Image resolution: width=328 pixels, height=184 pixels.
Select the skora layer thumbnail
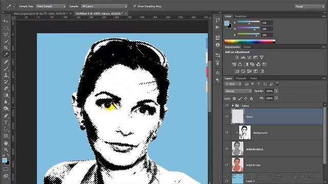238,117
